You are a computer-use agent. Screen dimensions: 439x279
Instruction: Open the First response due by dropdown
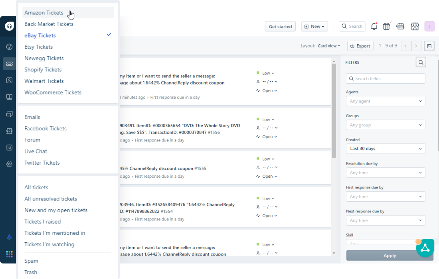tap(386, 196)
